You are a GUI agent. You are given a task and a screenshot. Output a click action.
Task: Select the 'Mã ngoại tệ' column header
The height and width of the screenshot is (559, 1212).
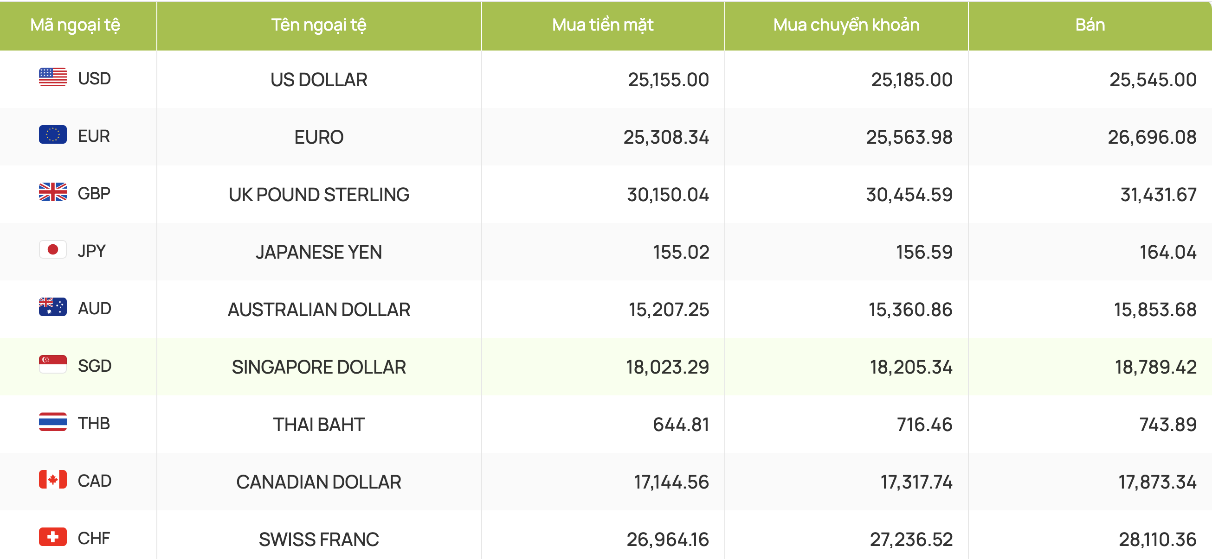[x=75, y=25]
